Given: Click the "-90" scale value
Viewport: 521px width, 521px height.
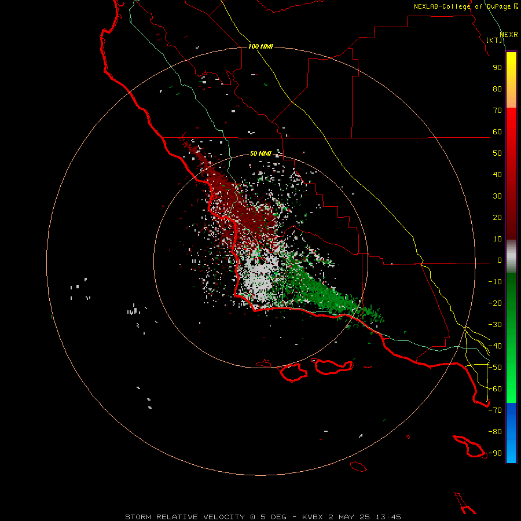Looking at the screenshot, I should coord(495,453).
